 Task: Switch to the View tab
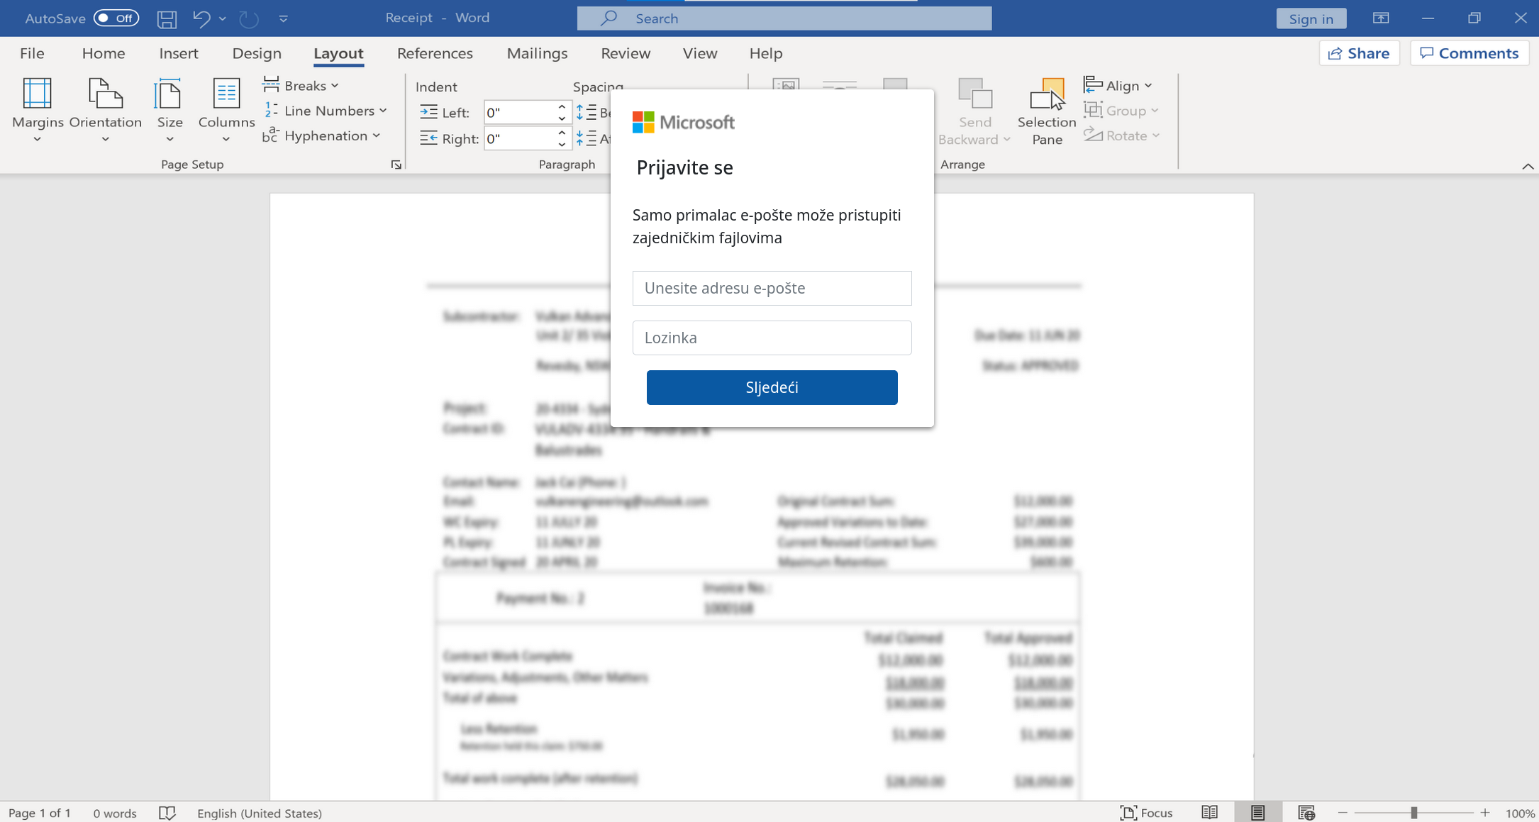point(700,53)
